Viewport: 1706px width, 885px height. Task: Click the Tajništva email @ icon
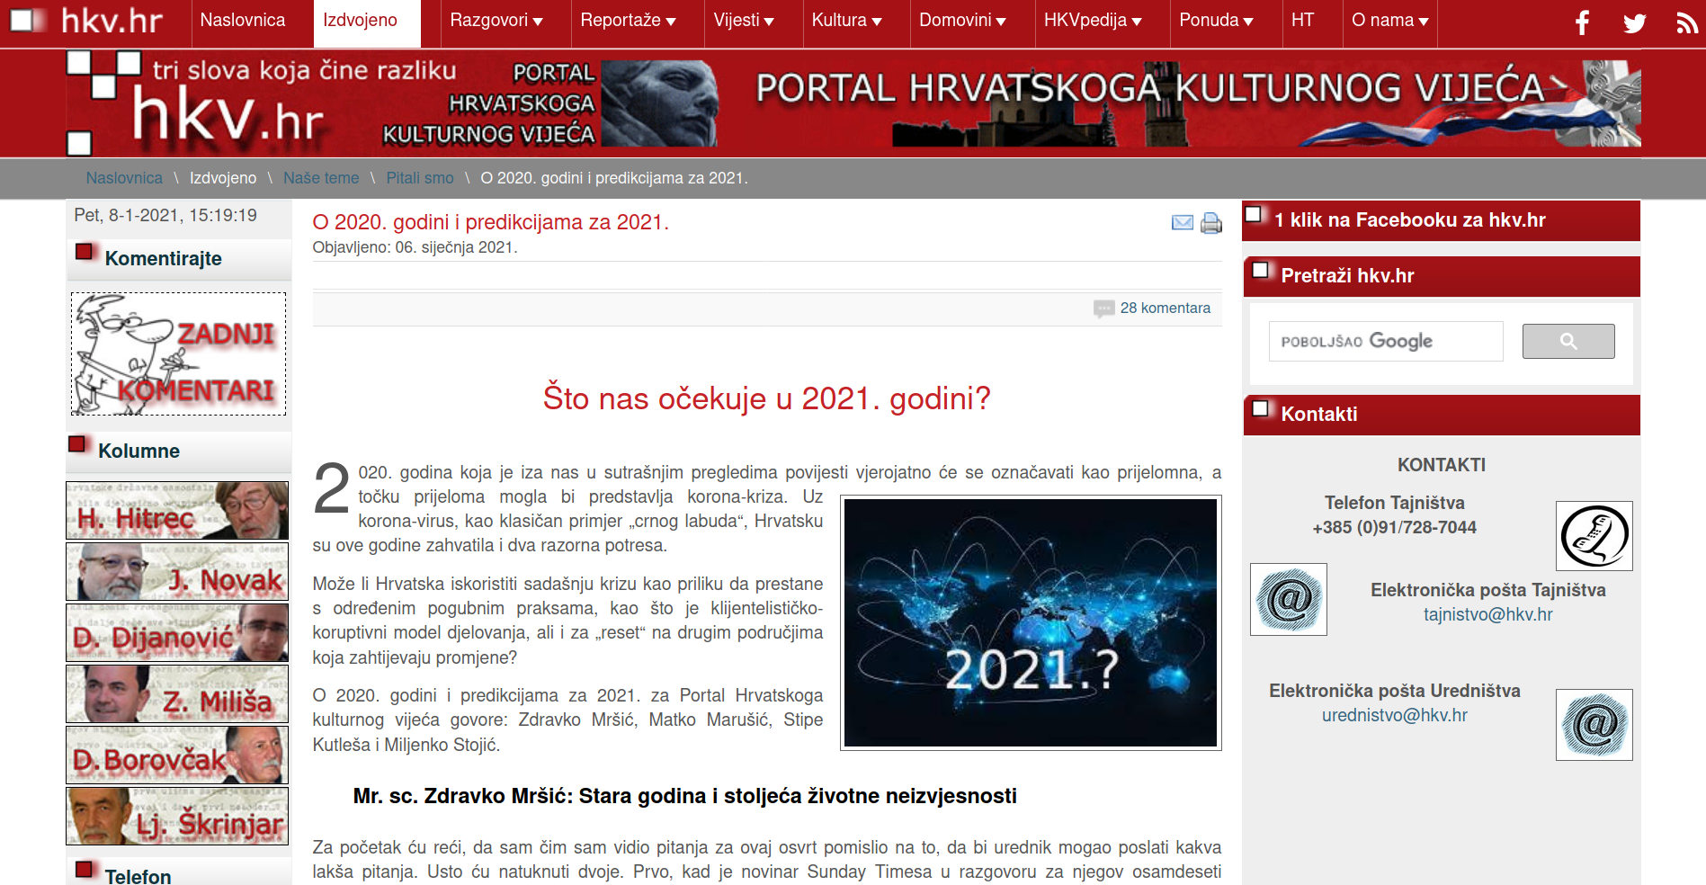1288,600
